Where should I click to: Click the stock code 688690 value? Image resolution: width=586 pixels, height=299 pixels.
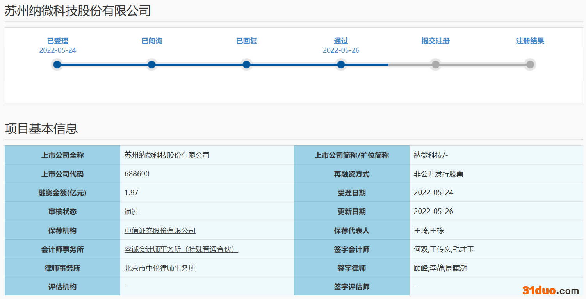tap(137, 174)
